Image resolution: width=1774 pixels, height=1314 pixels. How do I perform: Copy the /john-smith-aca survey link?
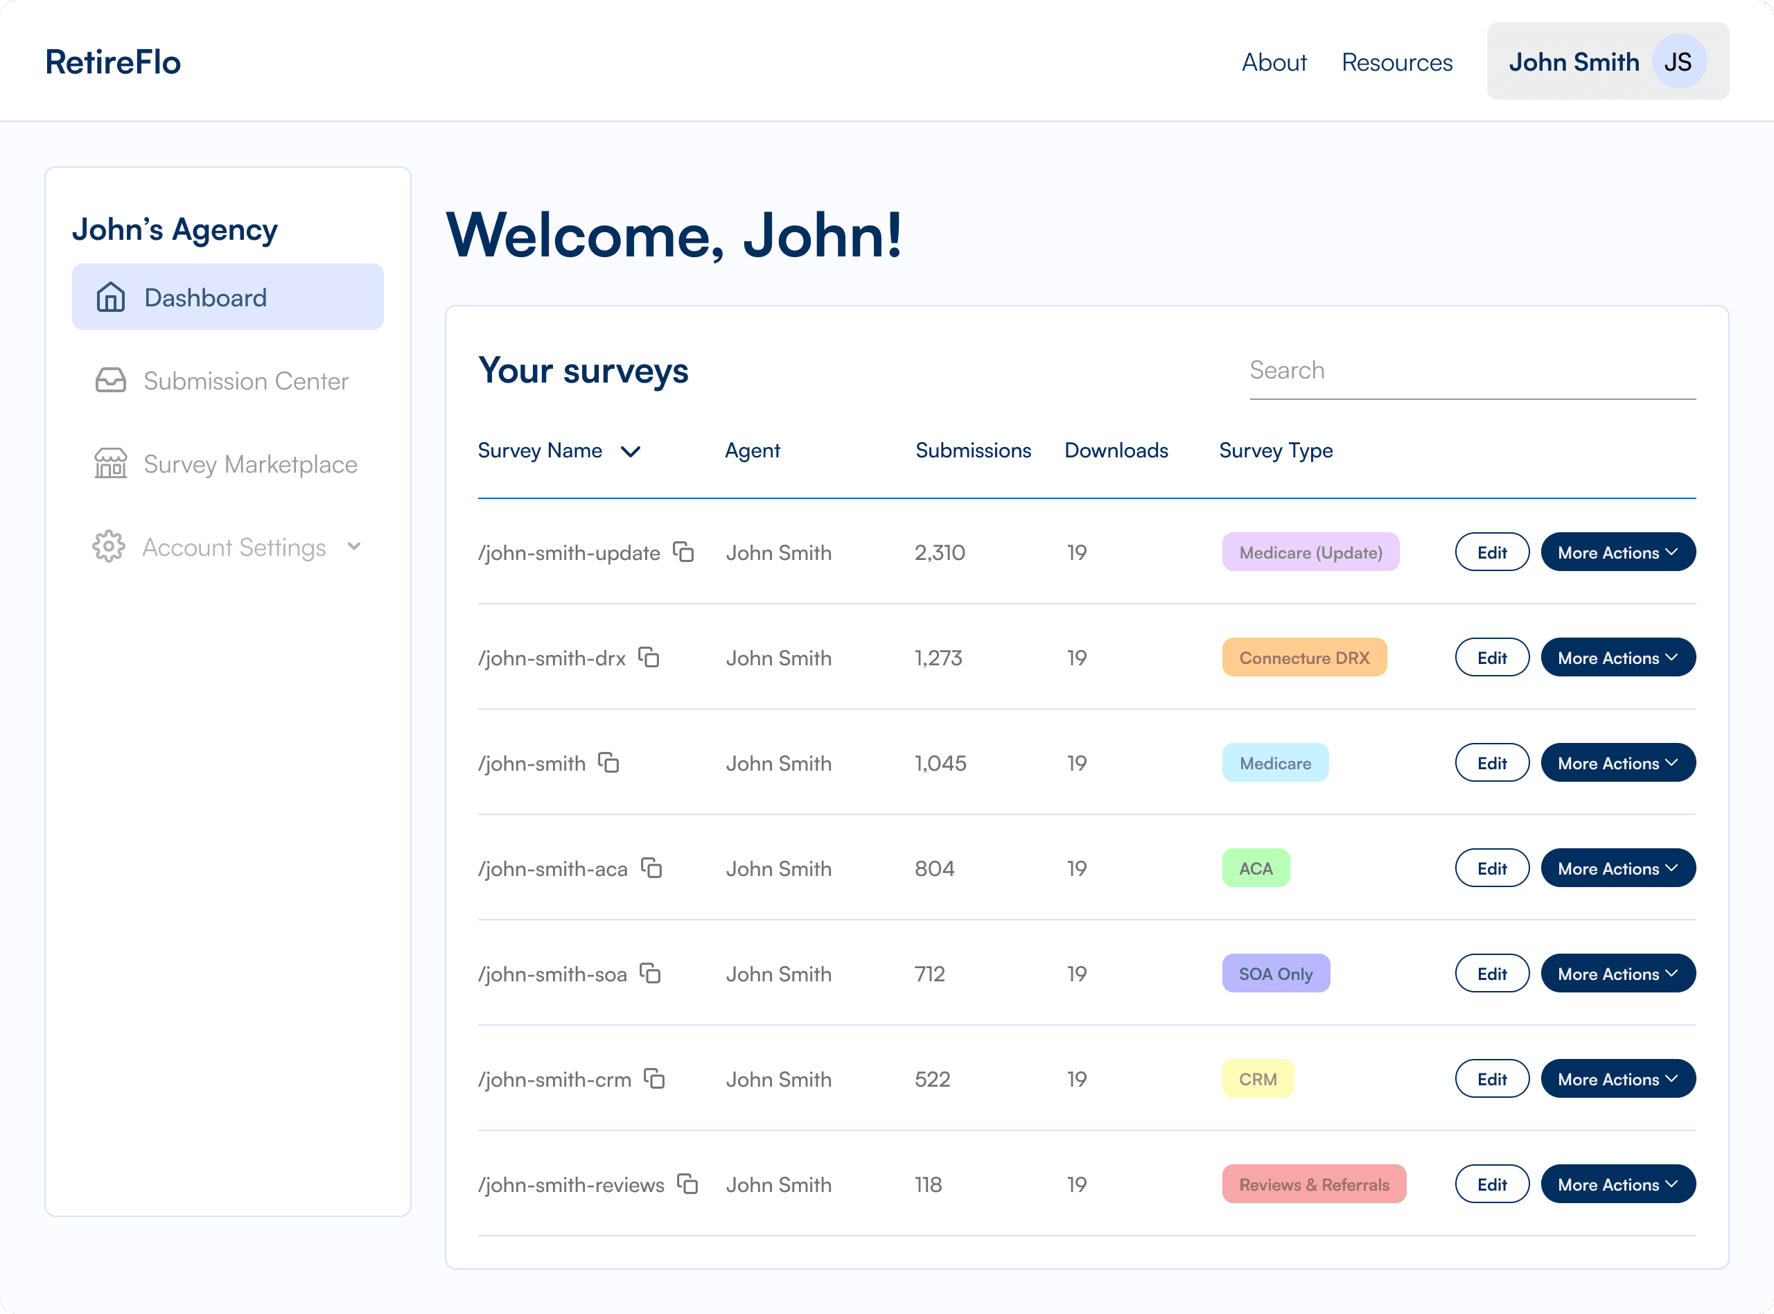[x=651, y=868]
